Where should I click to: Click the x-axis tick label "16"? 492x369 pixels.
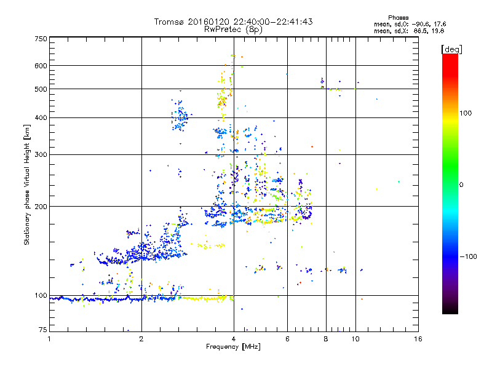coord(418,339)
